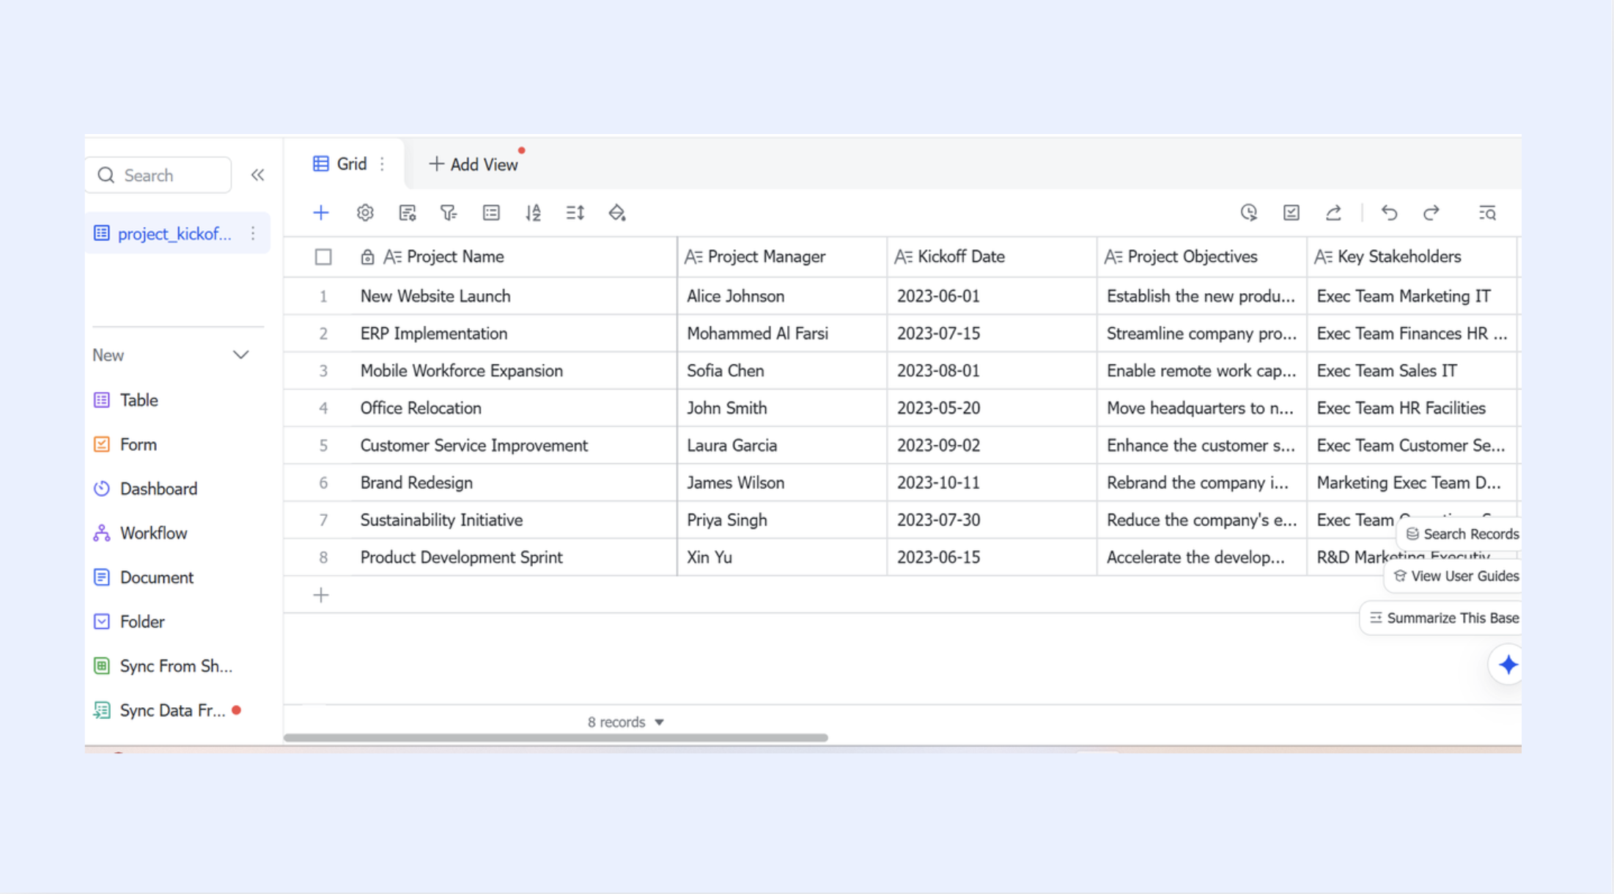
Task: Click the checkmark task icon in toolbar
Action: [1291, 213]
